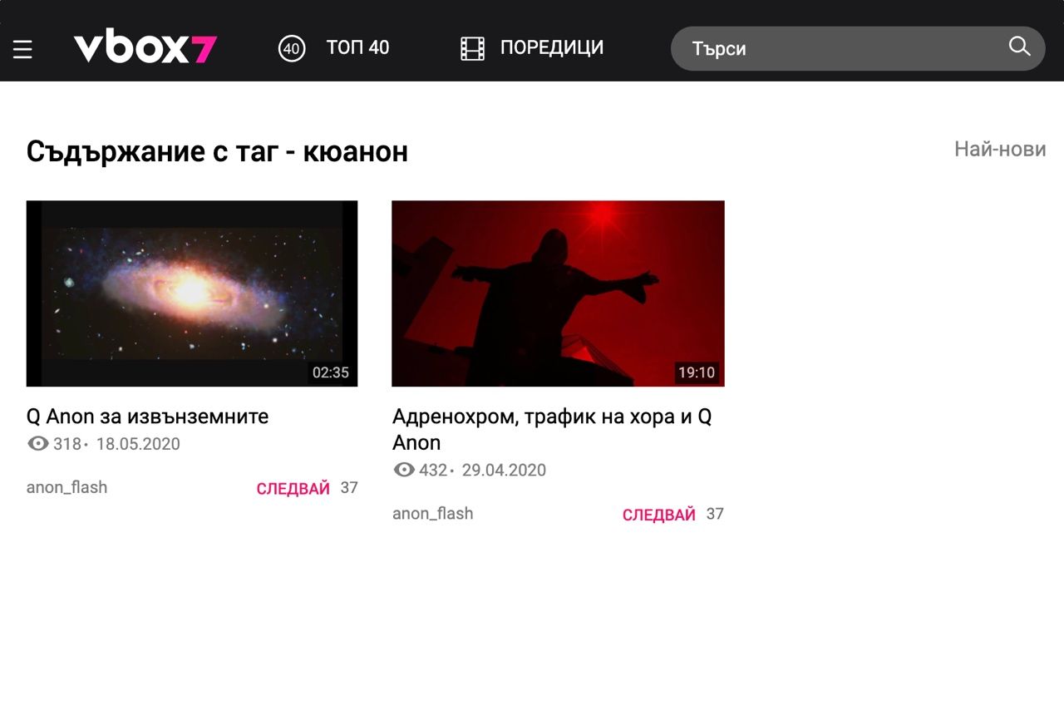
Task: Click the 02:35 duration badge
Action: (330, 372)
